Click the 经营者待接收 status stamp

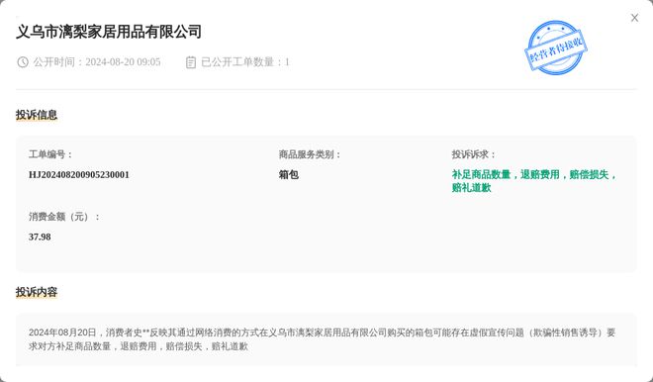pyautogui.click(x=556, y=48)
